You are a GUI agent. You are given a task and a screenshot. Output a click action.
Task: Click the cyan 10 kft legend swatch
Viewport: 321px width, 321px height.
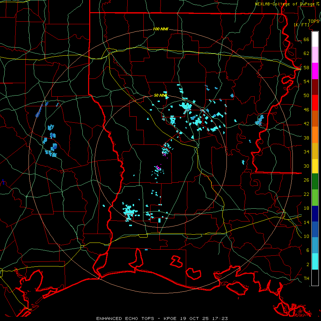coord(315,261)
